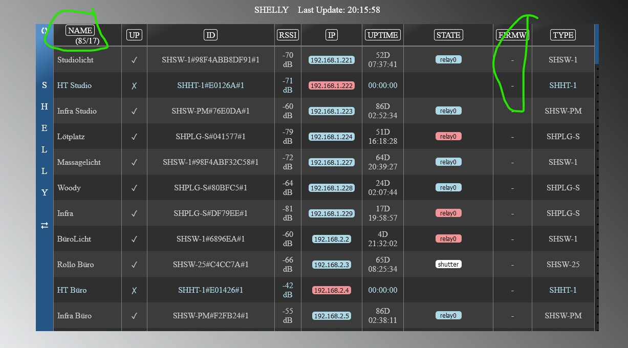Viewport: 628px width, 348px height.
Task: Sort table by UP column header
Action: 134,35
